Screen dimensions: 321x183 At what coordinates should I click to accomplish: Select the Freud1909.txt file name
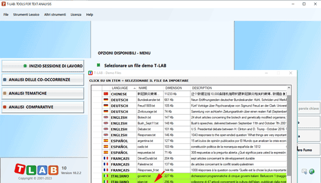pos(146,105)
